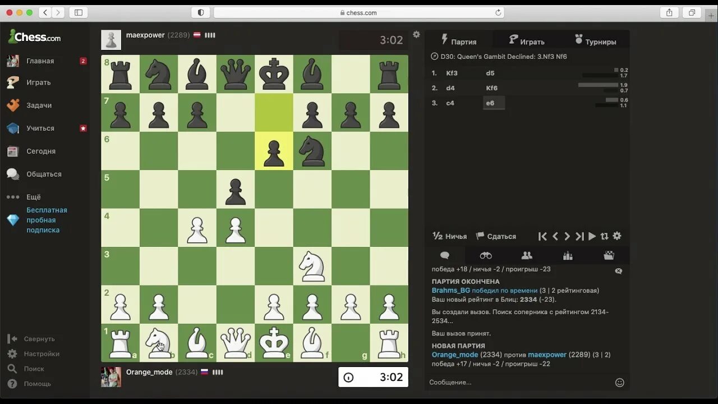Flip the board orientation
Viewport: 718px width, 404px height.
click(604, 236)
